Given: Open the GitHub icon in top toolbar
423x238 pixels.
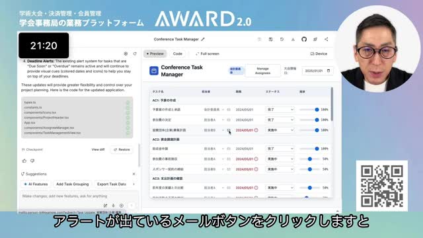Looking at the screenshot, I should tap(304, 40).
